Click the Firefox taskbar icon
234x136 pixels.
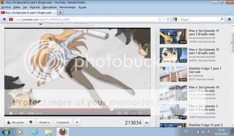tap(63, 132)
